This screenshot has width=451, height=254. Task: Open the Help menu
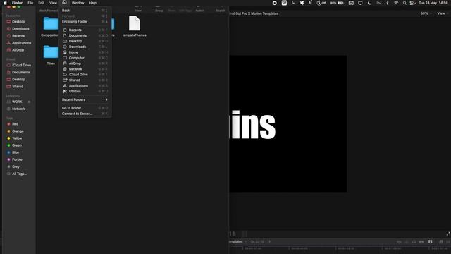pyautogui.click(x=92, y=3)
